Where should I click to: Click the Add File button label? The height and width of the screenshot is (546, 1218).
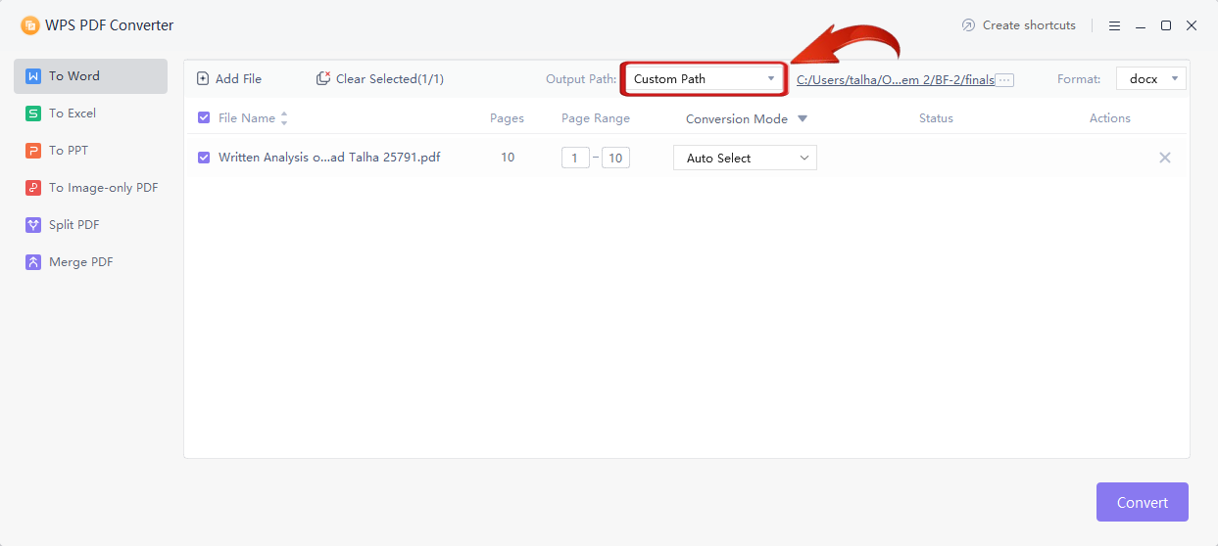238,79
